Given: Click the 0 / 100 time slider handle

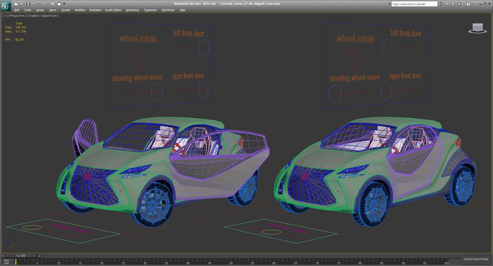Looking at the screenshot, I should click(x=21, y=256).
